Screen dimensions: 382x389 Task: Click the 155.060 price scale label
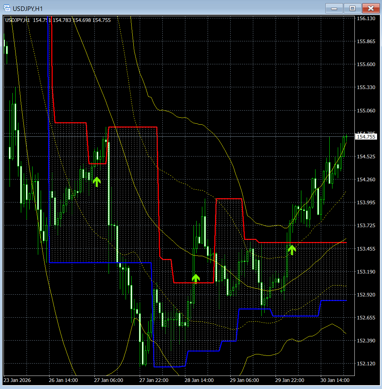(366, 110)
